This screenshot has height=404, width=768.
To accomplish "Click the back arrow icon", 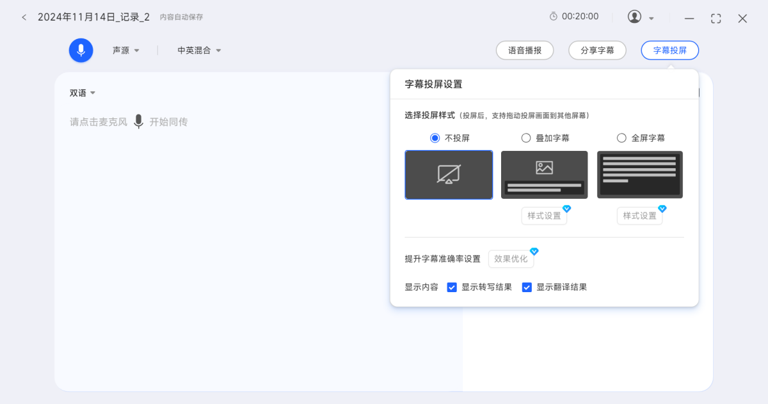I will [x=24, y=17].
